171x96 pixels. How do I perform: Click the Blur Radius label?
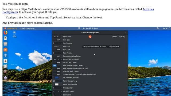67,95
